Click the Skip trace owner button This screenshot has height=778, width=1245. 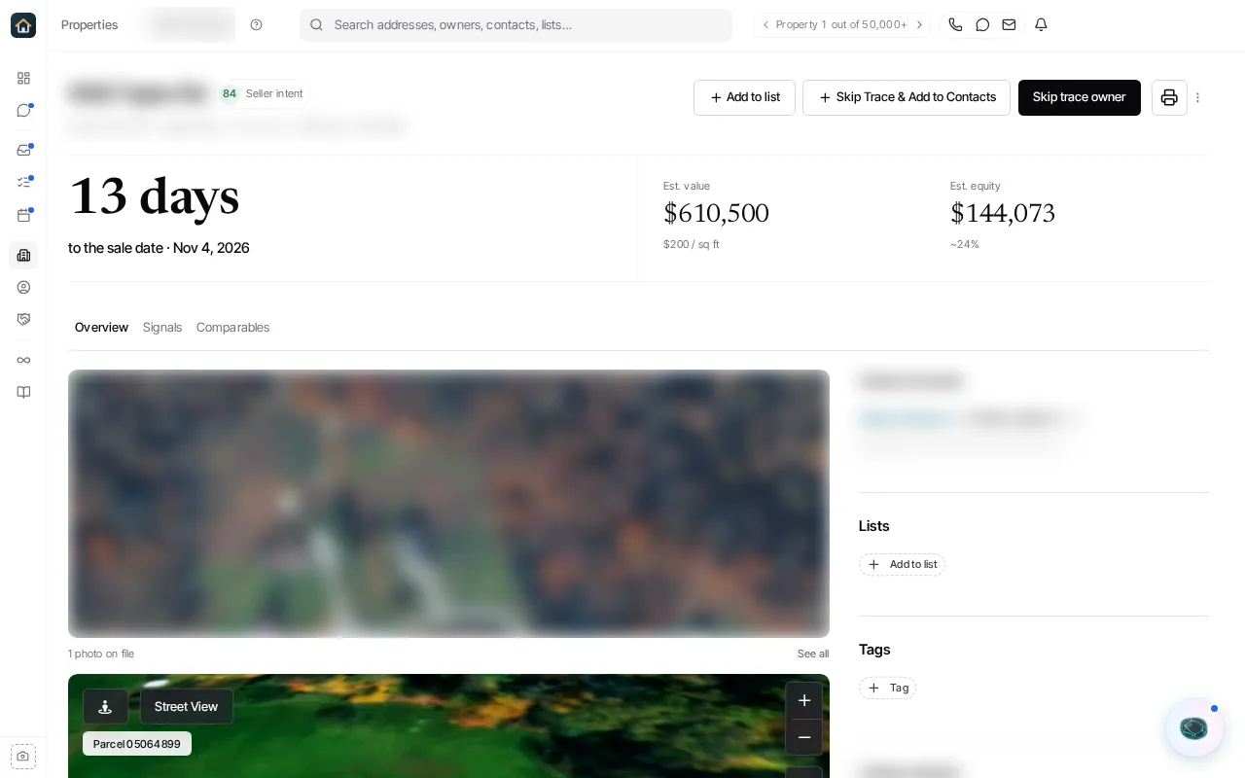click(x=1079, y=97)
